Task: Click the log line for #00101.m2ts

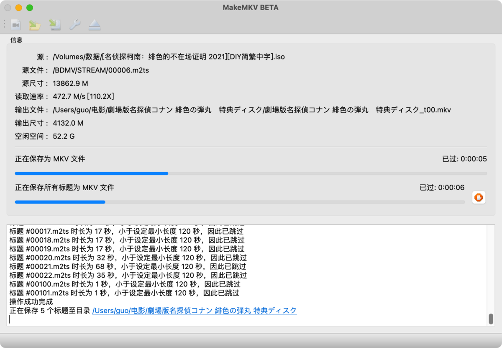Action: point(124,293)
